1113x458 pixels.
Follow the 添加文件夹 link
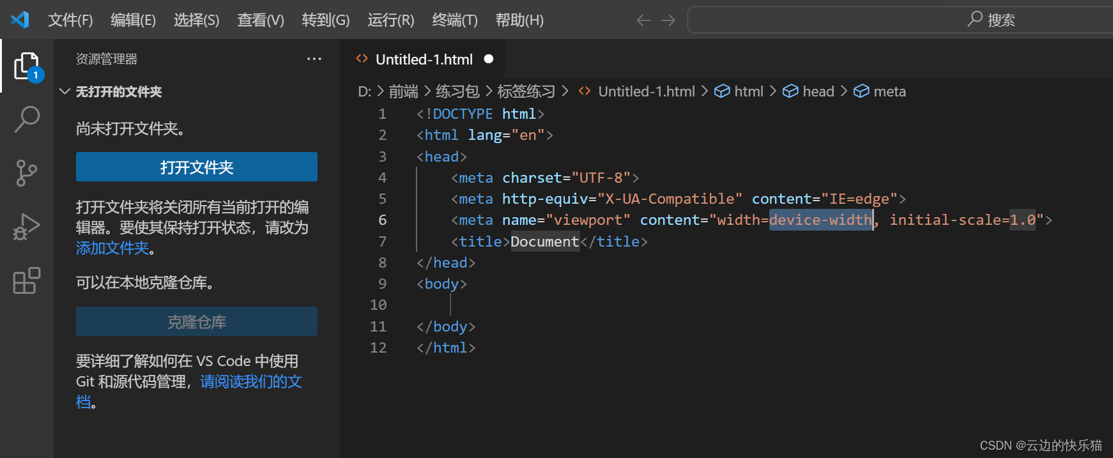pos(112,248)
